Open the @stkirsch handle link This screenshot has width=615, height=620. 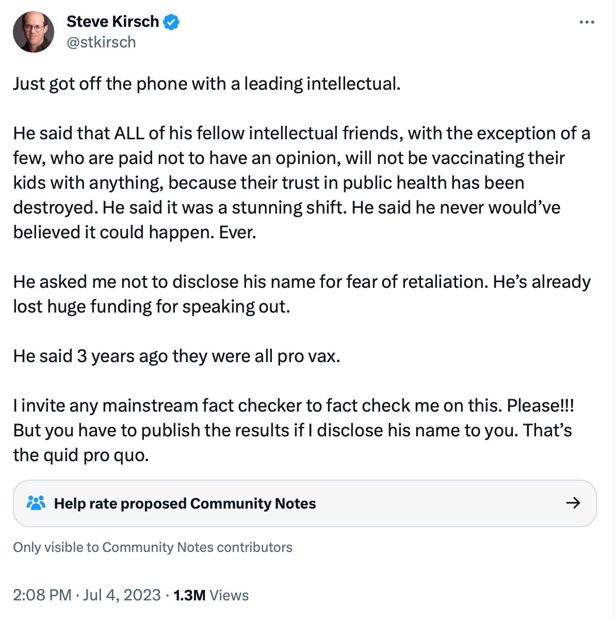click(101, 42)
